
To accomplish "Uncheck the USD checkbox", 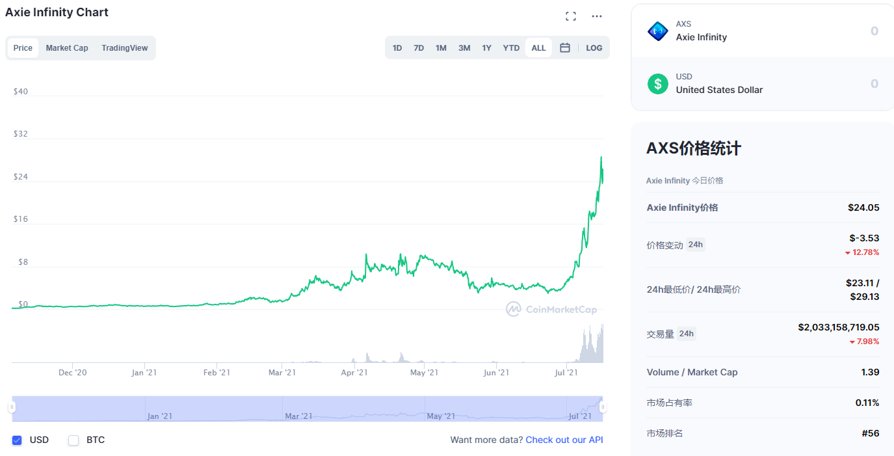I will click(17, 440).
